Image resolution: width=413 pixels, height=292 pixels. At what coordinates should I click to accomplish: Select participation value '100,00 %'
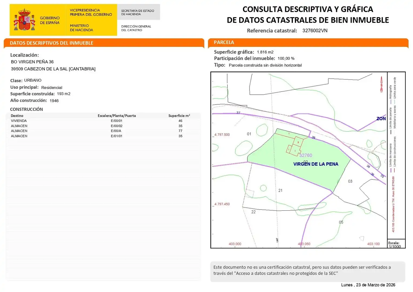286,58
